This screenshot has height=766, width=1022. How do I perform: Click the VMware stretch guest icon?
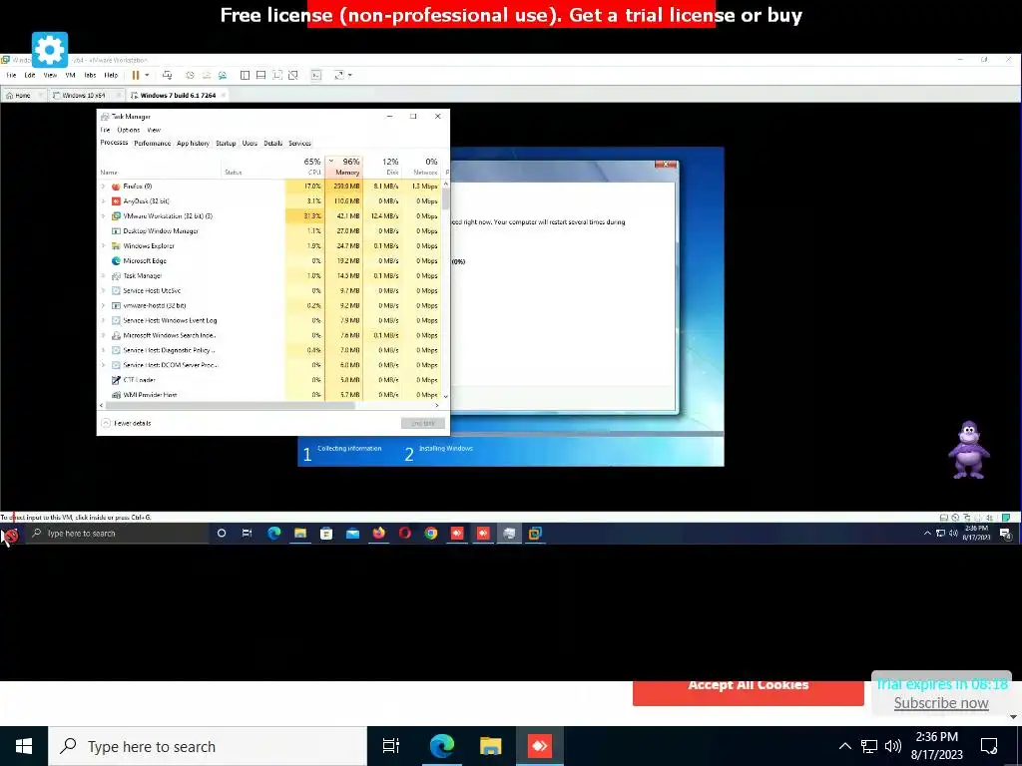click(339, 76)
